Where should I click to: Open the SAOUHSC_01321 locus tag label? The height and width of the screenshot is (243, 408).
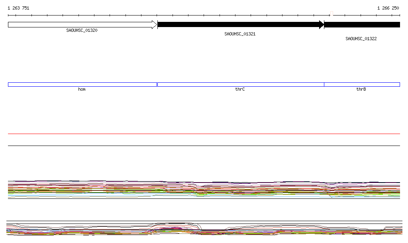[240, 34]
